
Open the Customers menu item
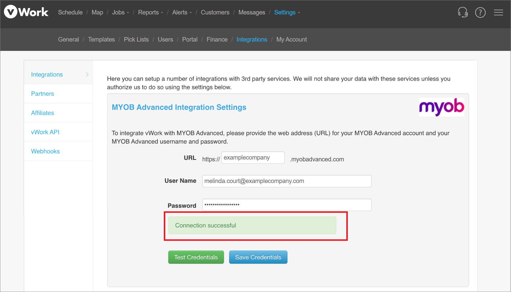215,12
